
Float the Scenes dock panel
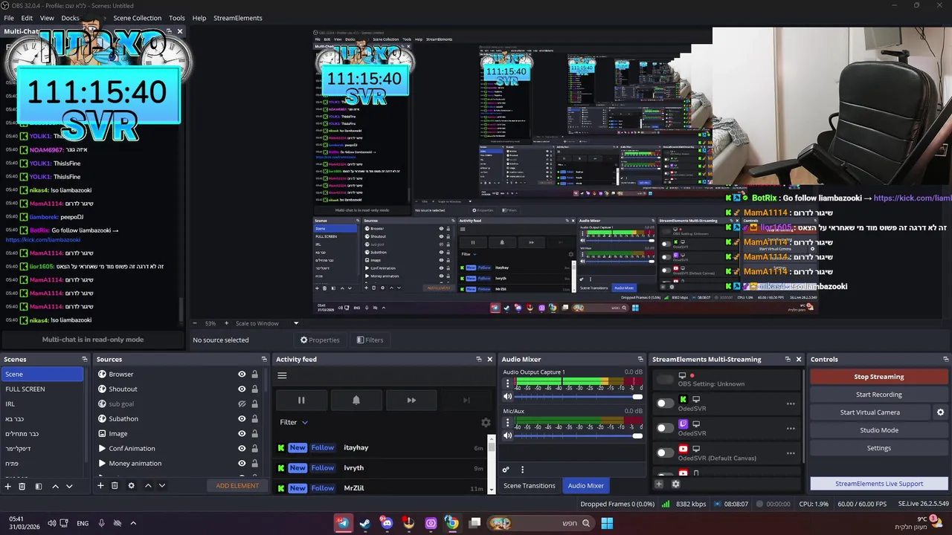pos(85,360)
